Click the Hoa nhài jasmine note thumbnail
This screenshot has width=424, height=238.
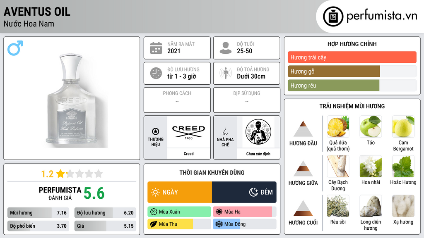[371, 166]
